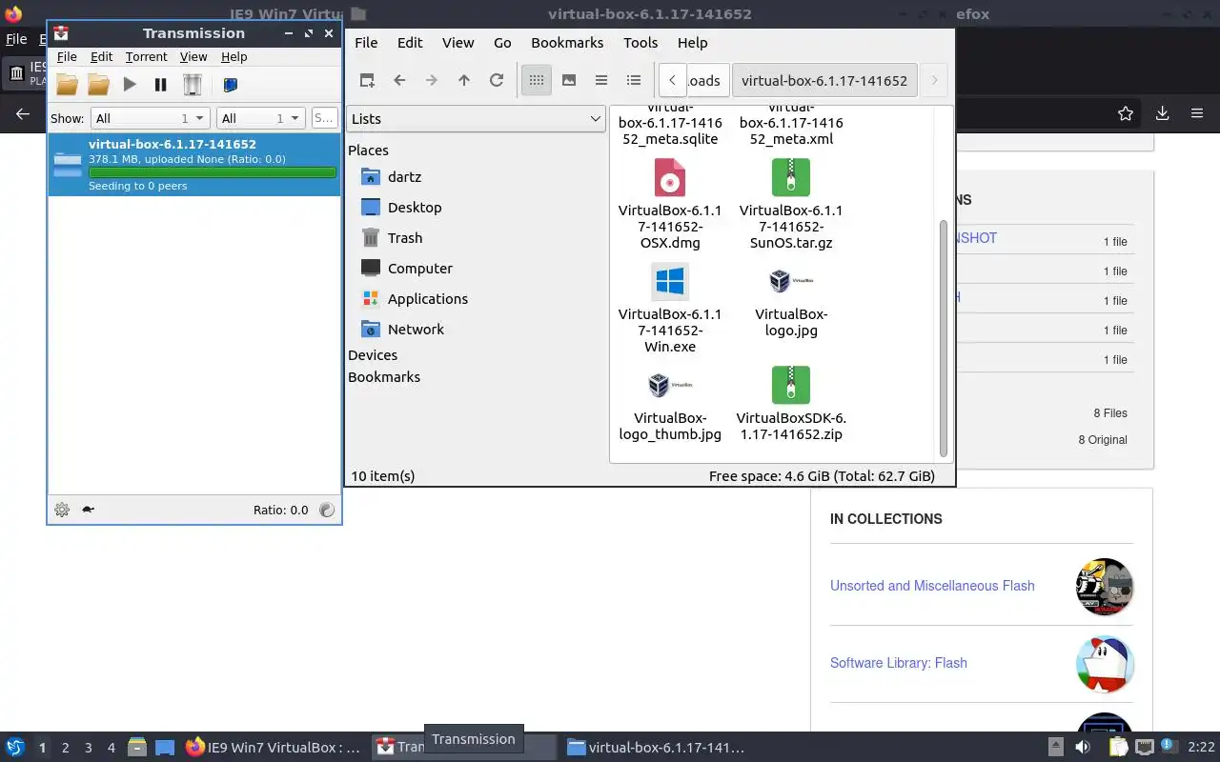Expand the Bookmarks section in sidebar
The image size is (1220, 762).
(384, 377)
